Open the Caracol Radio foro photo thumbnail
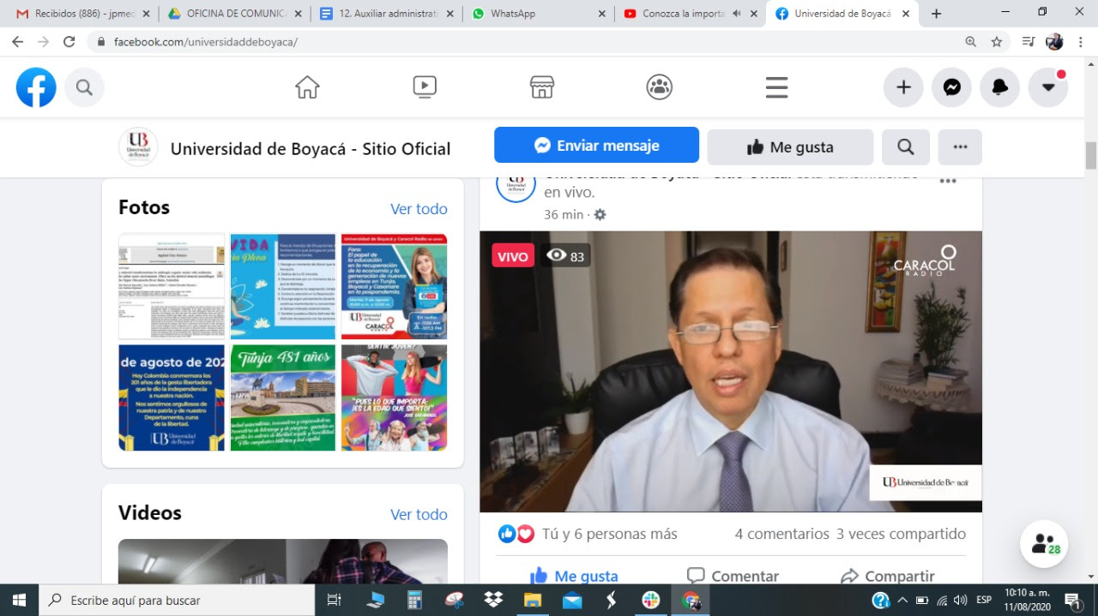This screenshot has width=1098, height=616. click(x=395, y=286)
